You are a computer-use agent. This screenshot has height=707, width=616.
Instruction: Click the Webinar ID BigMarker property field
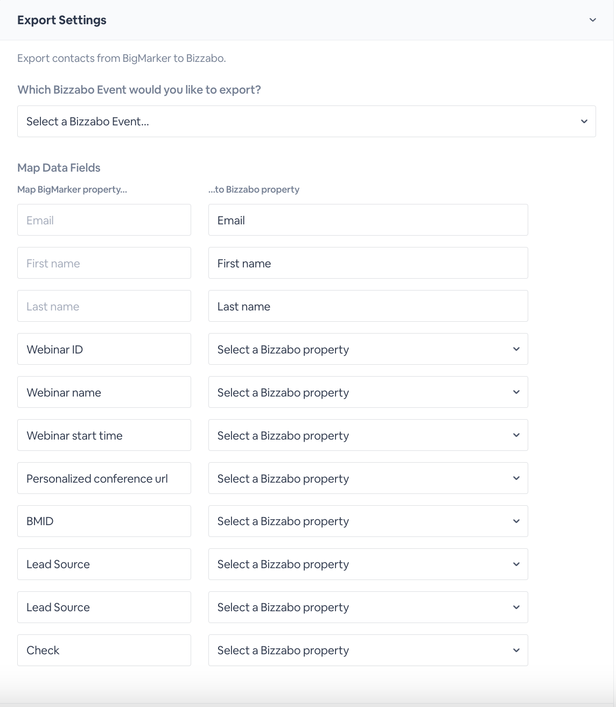click(x=104, y=349)
